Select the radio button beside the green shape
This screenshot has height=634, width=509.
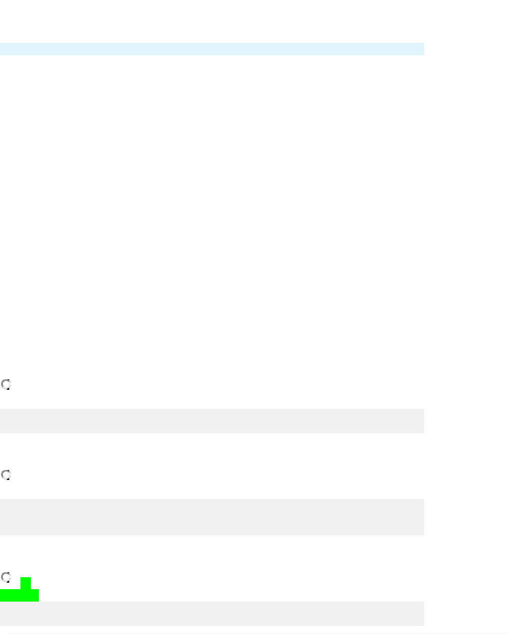coord(5,577)
